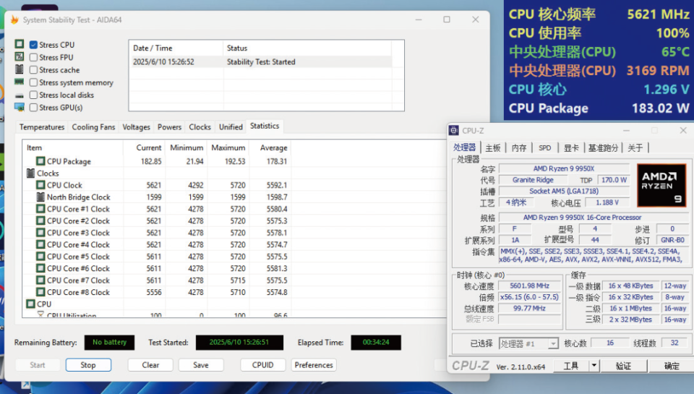Open the 工具 dropdown arrow in CPU-Z
Screen dimensions: 694x394
[x=594, y=366]
